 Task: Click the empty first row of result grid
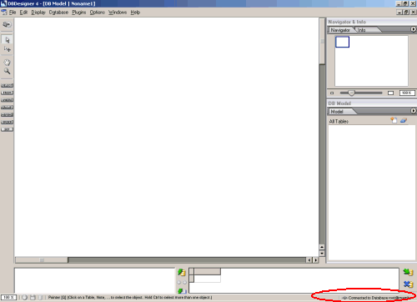[x=208, y=279]
